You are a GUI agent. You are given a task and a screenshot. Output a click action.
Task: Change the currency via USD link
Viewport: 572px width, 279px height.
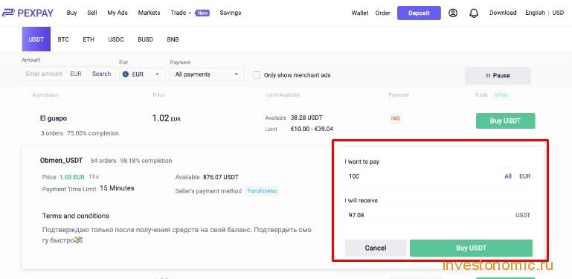(558, 13)
